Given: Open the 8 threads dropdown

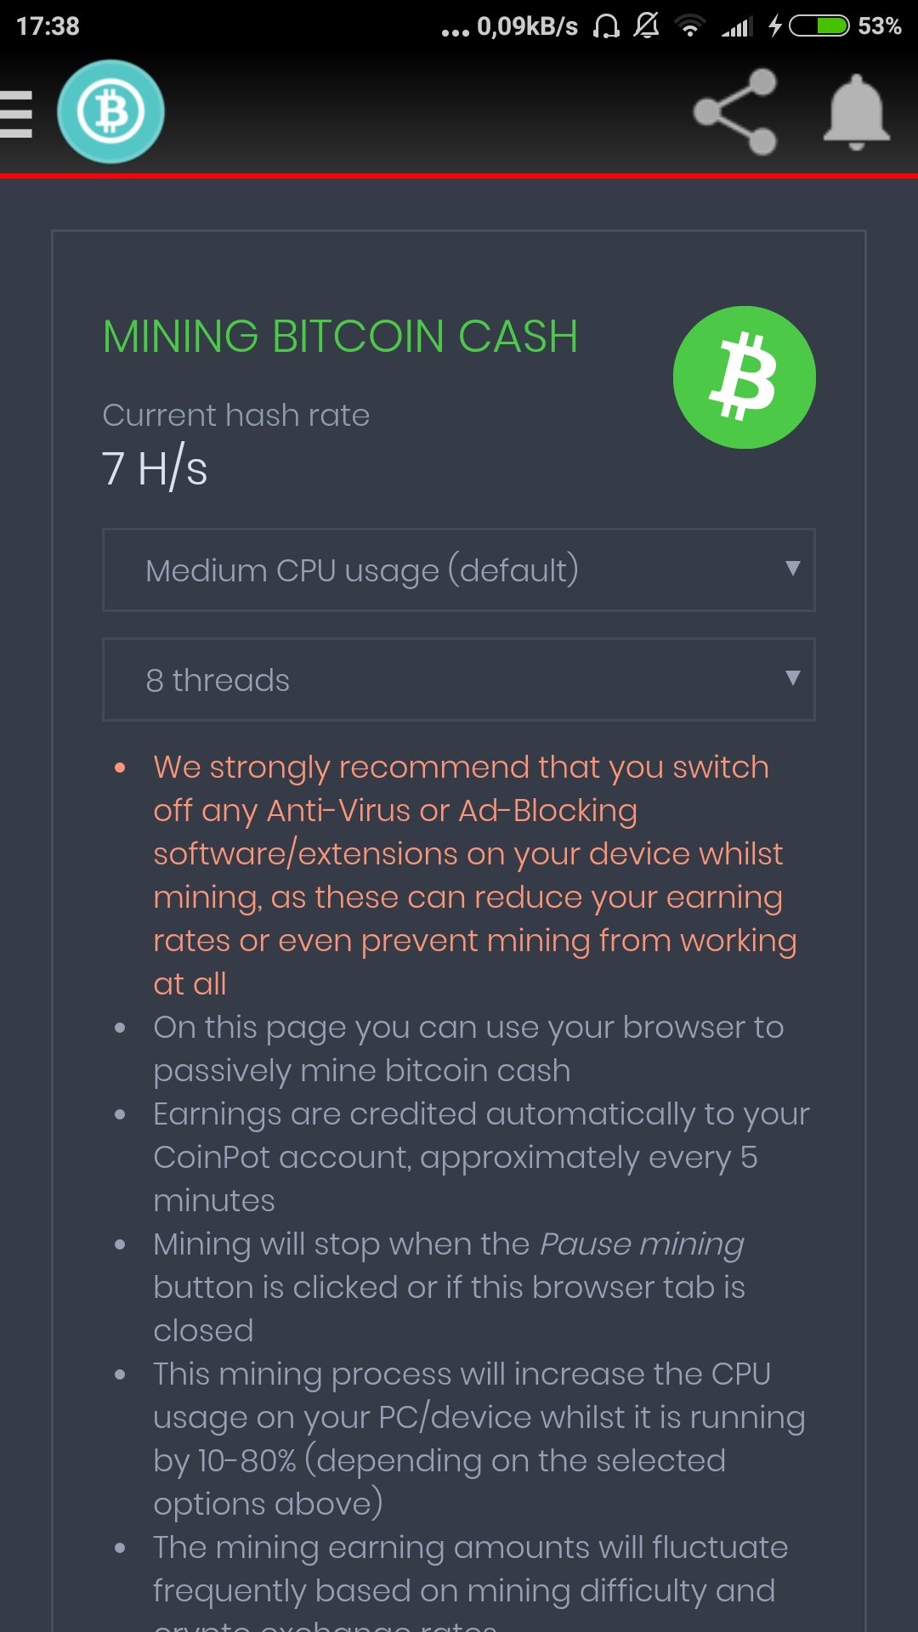Looking at the screenshot, I should pos(459,679).
